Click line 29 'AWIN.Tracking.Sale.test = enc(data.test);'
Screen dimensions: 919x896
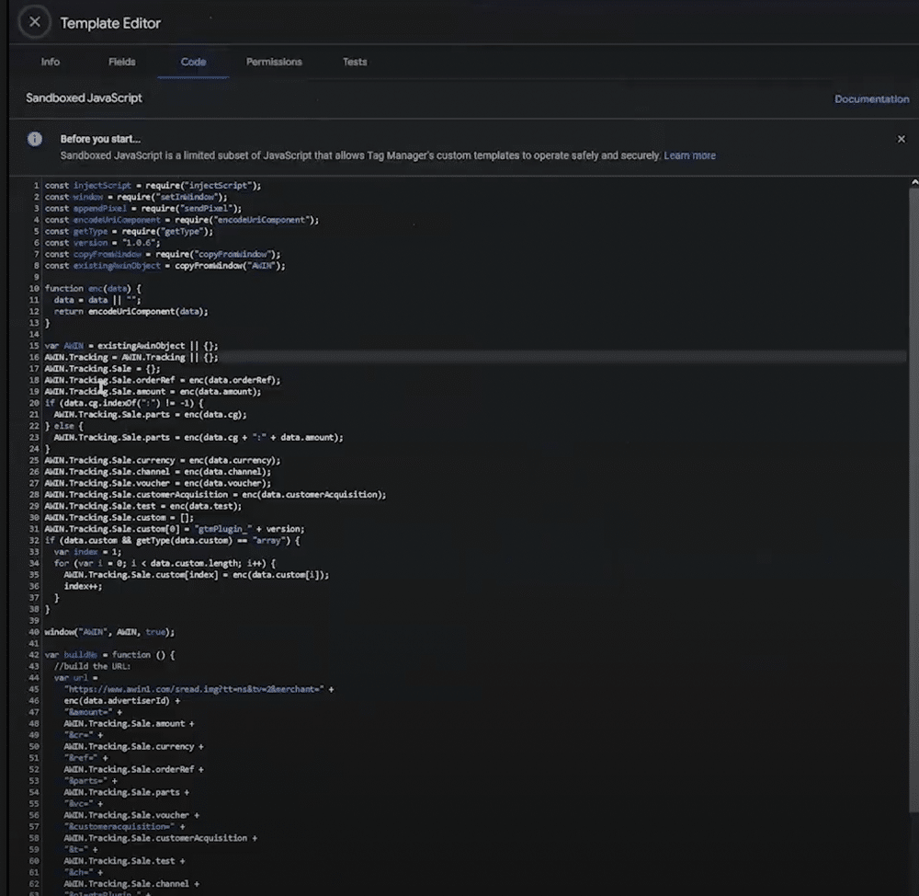pos(143,506)
